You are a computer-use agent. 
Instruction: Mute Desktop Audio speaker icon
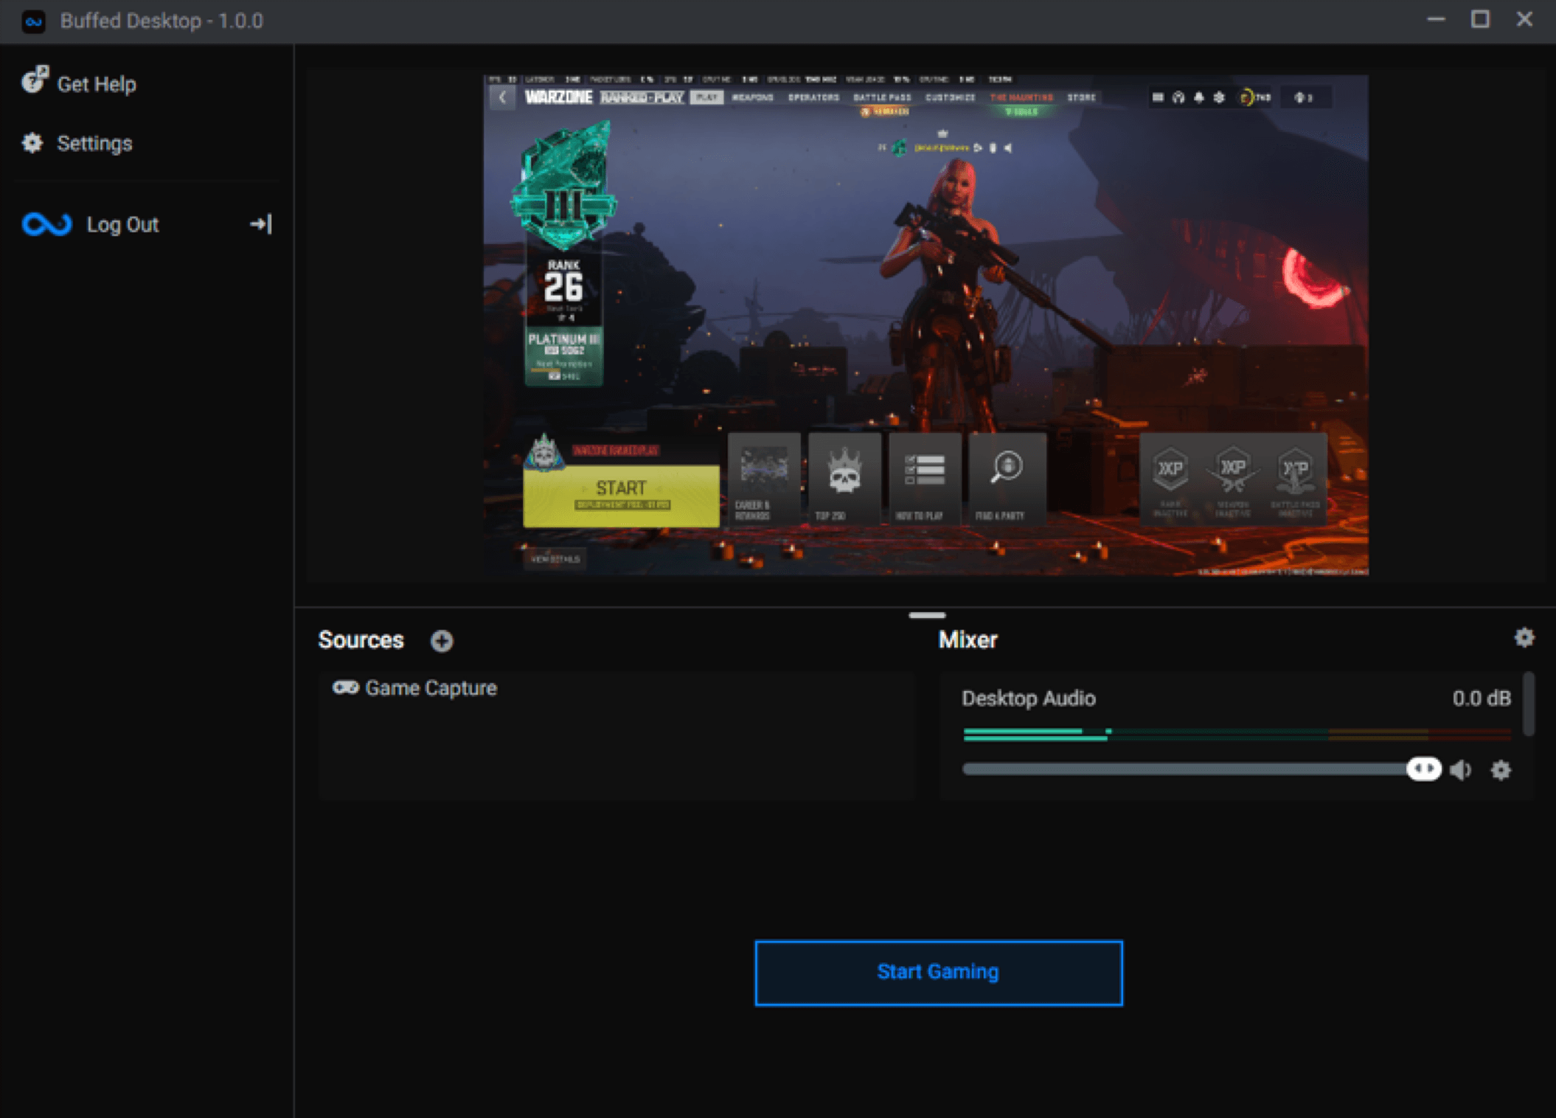1461,770
